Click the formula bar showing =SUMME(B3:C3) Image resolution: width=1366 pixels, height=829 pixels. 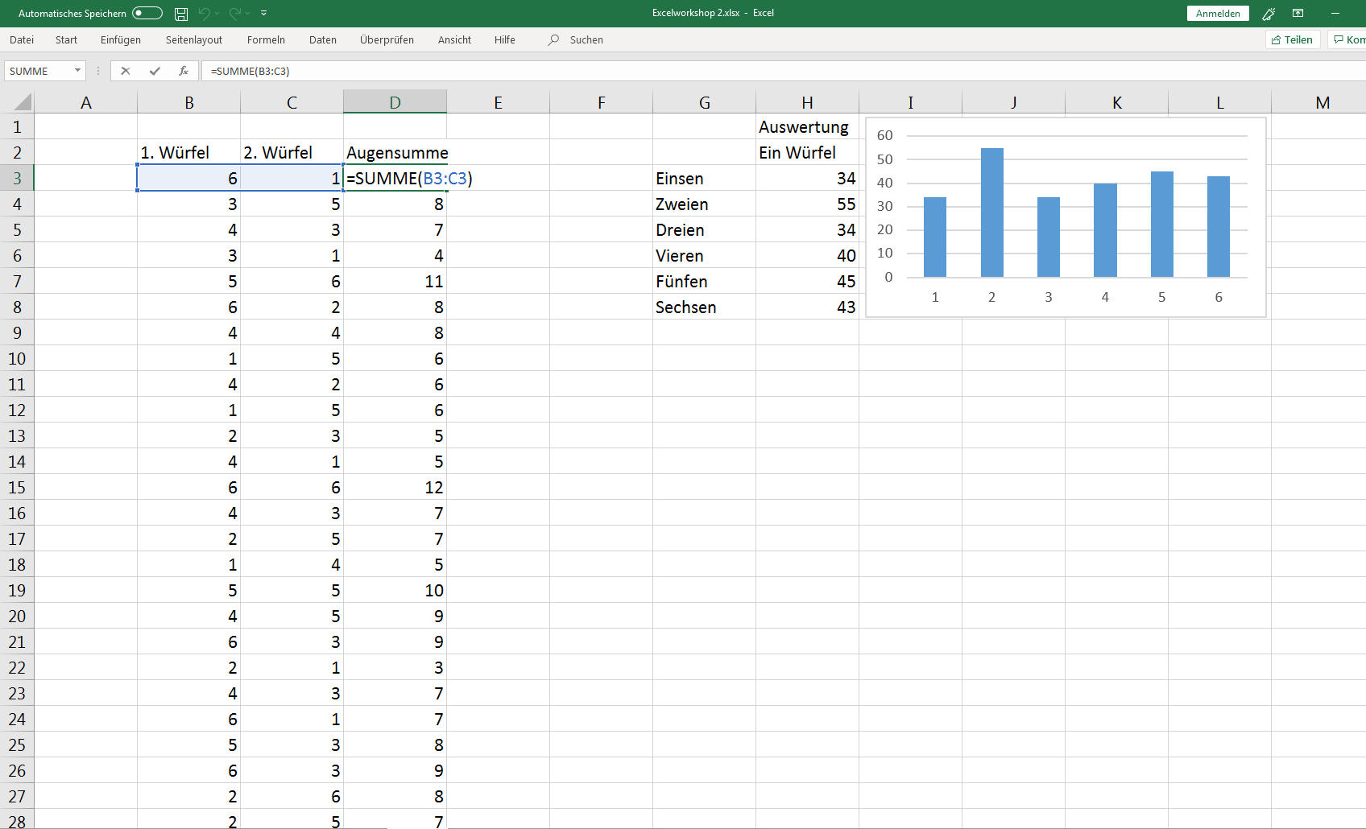[x=783, y=71]
